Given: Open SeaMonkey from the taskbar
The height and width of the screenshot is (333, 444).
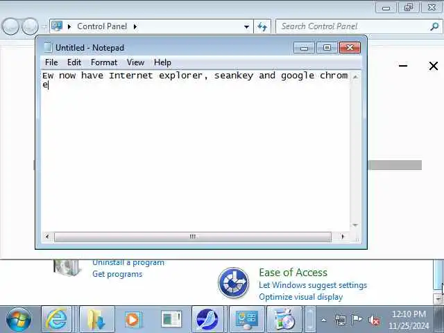Looking at the screenshot, I should click(x=207, y=319).
